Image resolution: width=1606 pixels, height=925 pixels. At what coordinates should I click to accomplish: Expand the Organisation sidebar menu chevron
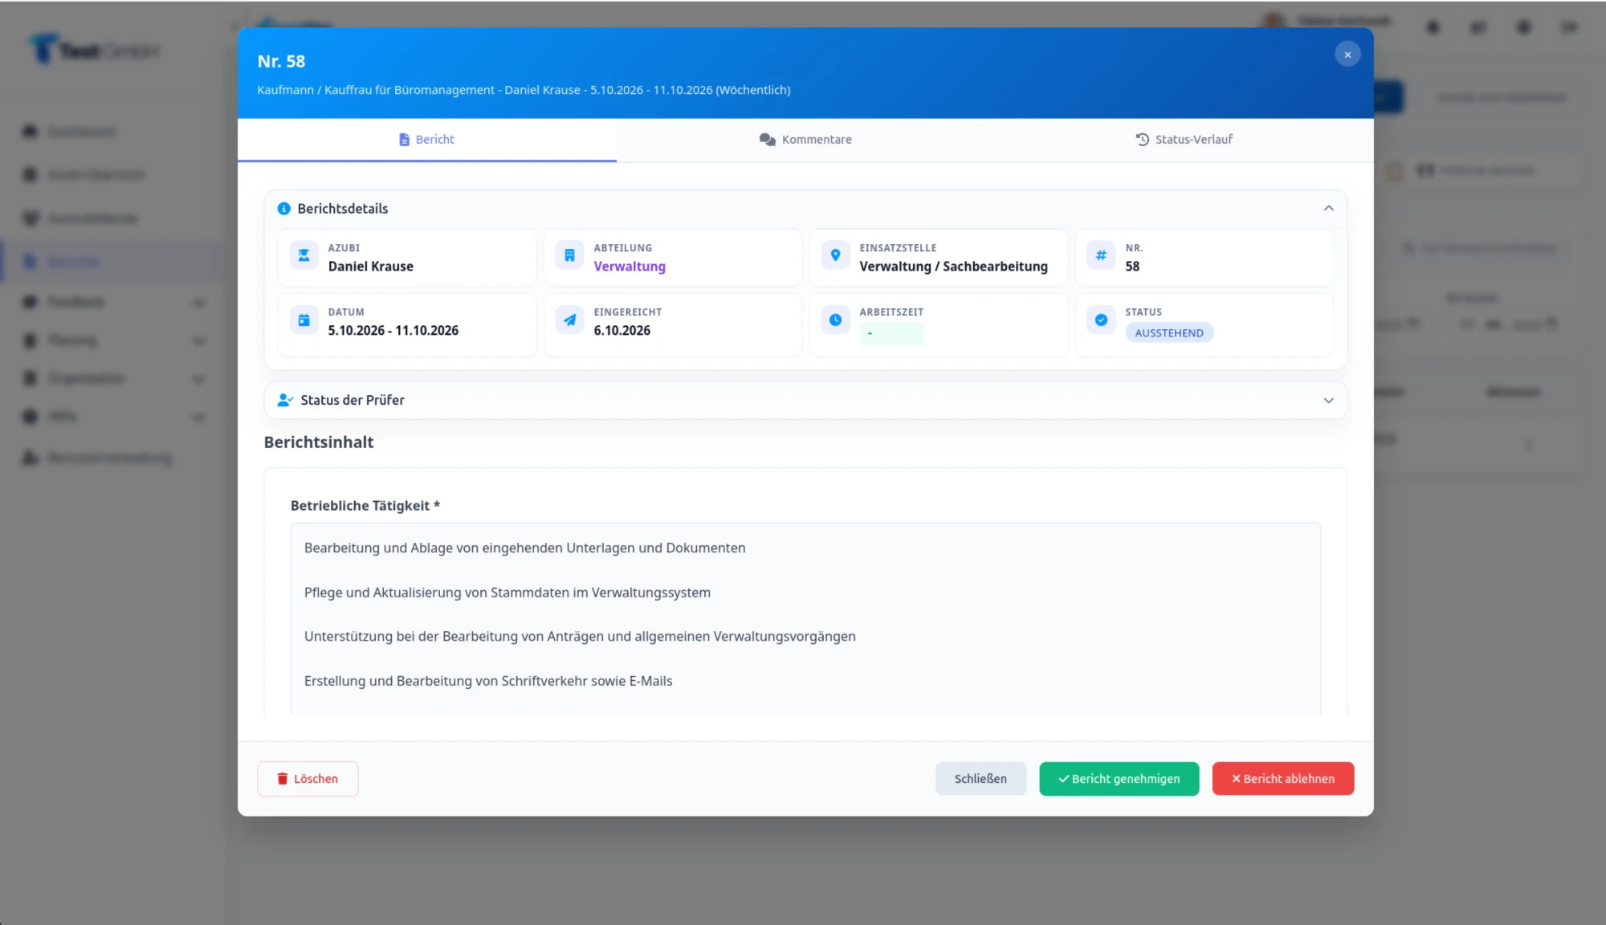[x=198, y=379]
